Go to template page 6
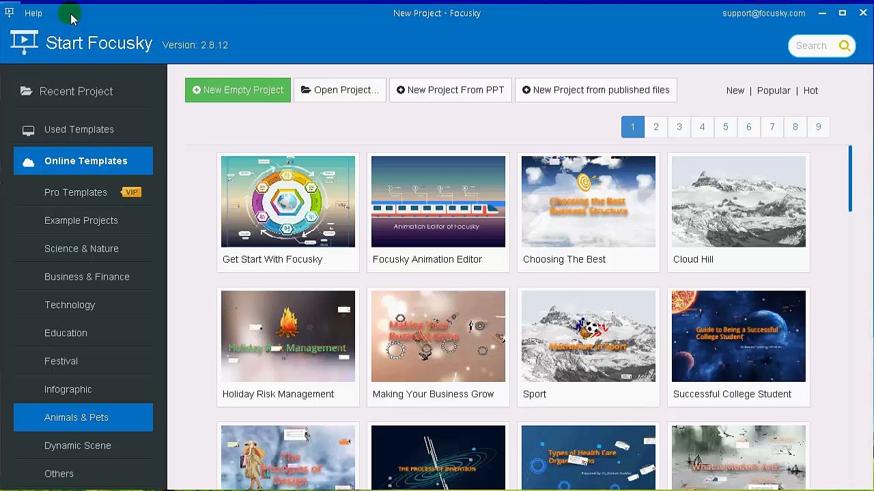The height and width of the screenshot is (491, 874). 748,127
